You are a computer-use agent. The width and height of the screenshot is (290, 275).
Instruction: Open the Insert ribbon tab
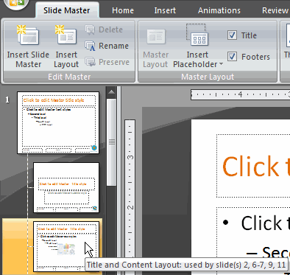click(165, 10)
